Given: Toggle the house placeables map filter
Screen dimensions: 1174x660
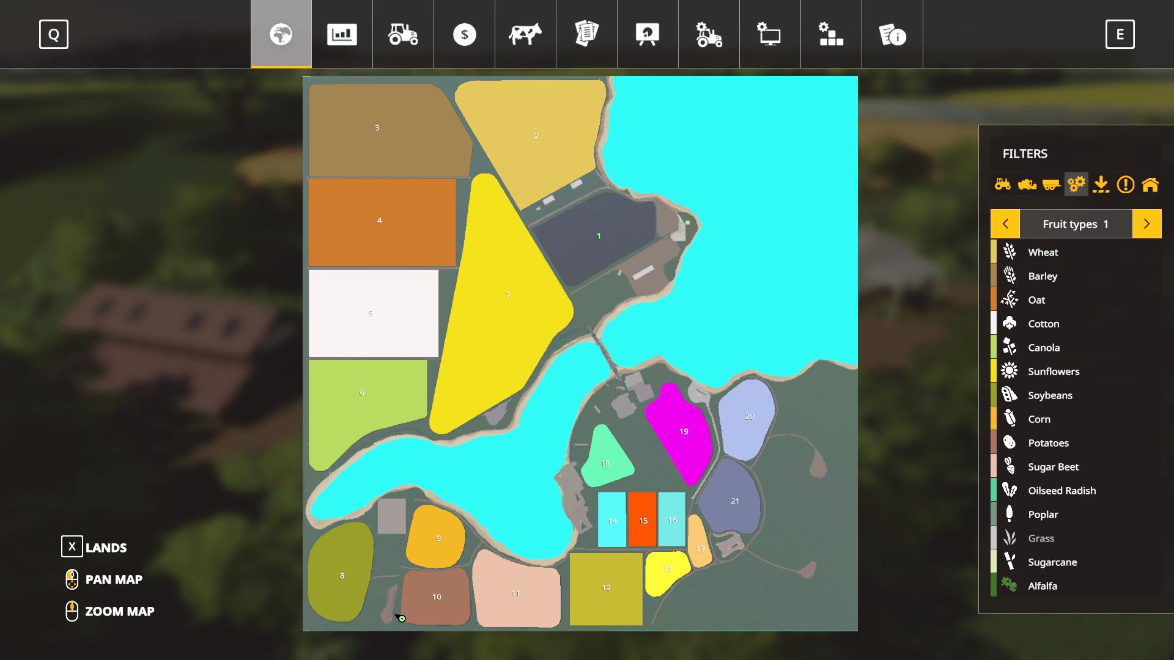Looking at the screenshot, I should click(x=1150, y=184).
